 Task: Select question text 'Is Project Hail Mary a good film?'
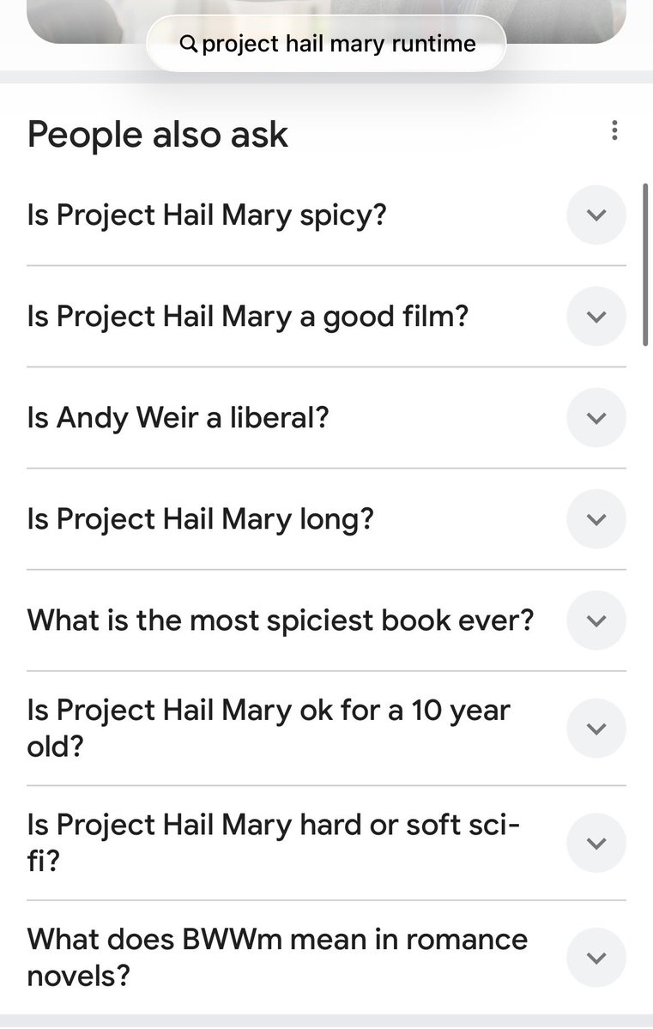point(247,317)
